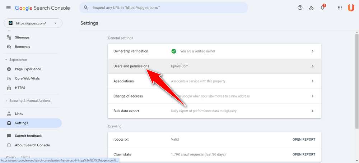Click the upges.com property favicon
The width and height of the screenshot is (359, 163).
click(x=10, y=23)
